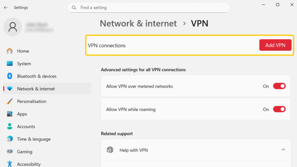Disable VPN over metered networks toggle
297x167 pixels.
[279, 86]
